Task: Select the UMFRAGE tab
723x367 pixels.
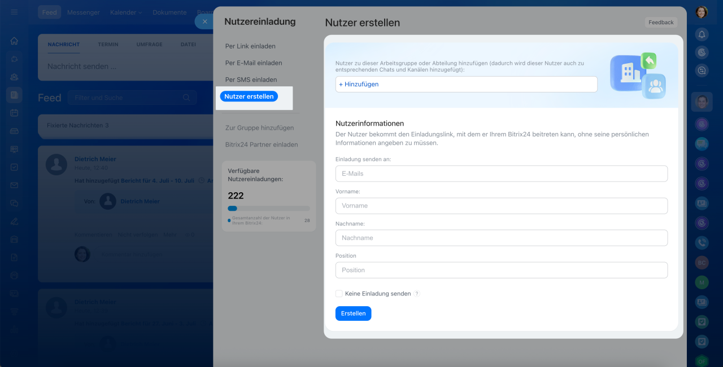Action: tap(149, 45)
